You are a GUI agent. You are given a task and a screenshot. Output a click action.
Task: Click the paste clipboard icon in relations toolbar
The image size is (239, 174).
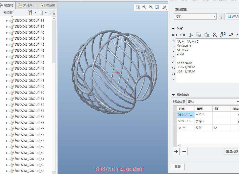(207, 35)
